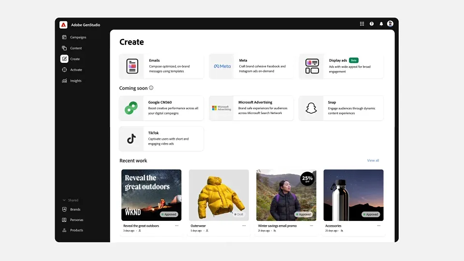Click the Coming soon info icon
464x261 pixels.
(151, 88)
